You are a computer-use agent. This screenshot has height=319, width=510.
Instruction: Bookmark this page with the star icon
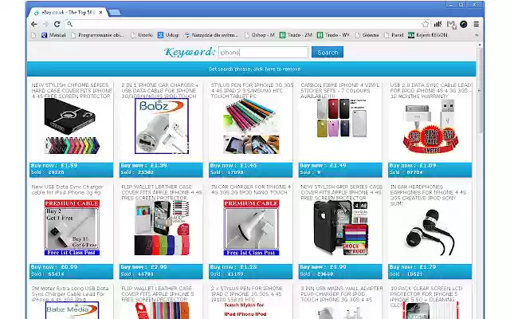tap(425, 24)
